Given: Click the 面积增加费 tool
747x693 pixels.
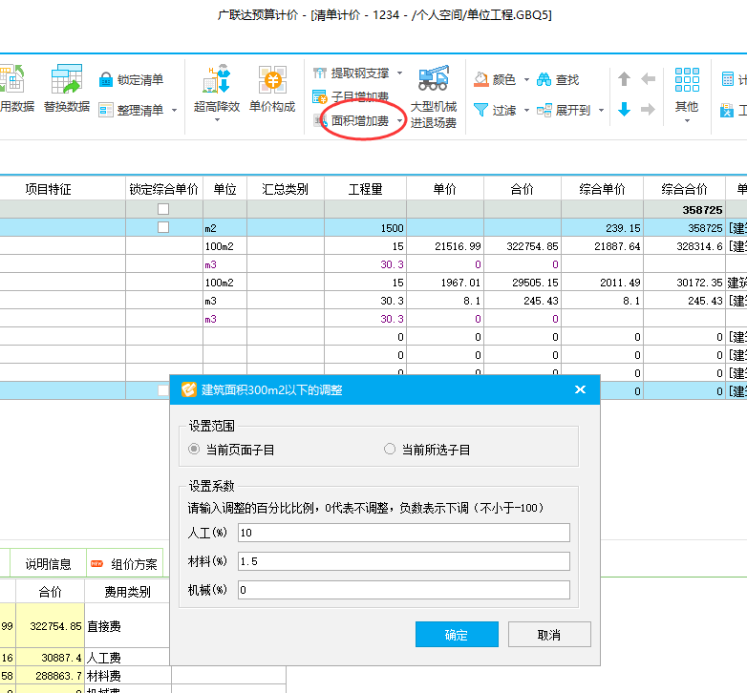Looking at the screenshot, I should [360, 121].
